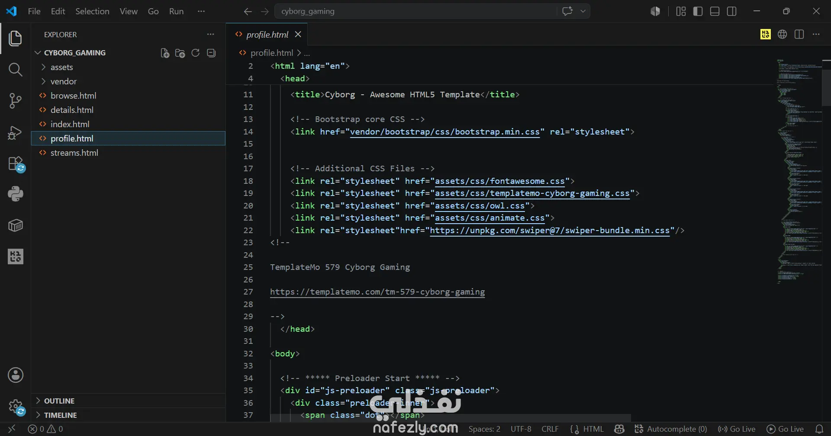Open the Go menu
This screenshot has height=436, width=831.
153,11
